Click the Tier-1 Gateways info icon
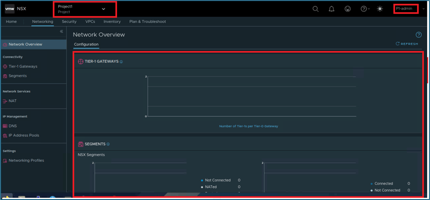The width and height of the screenshot is (430, 200). [121, 61]
